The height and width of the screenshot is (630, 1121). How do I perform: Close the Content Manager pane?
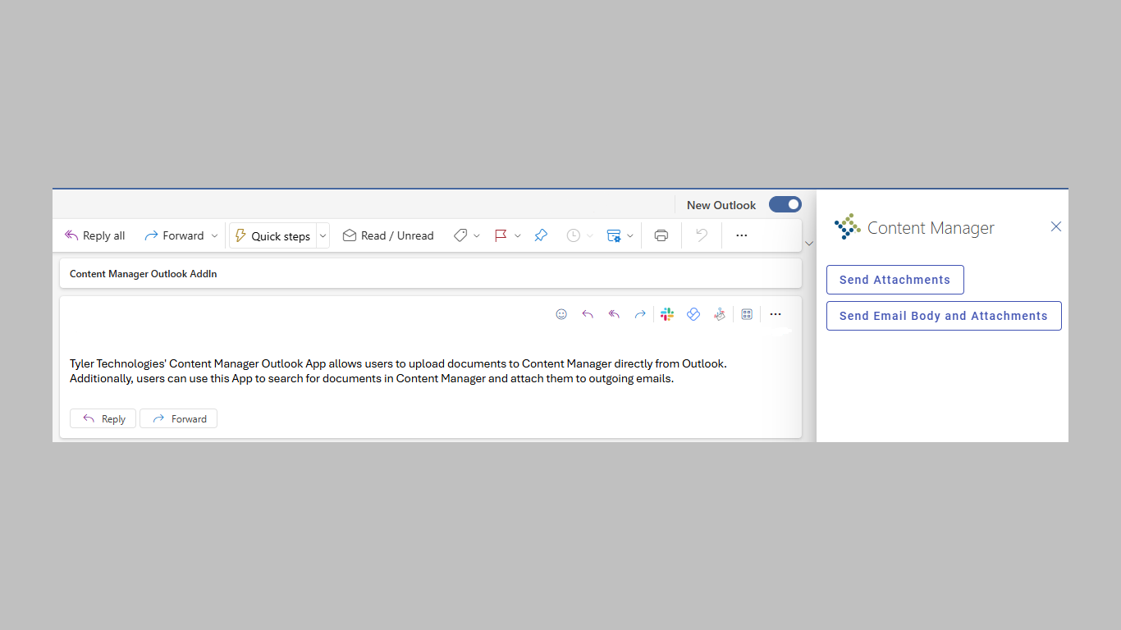(x=1056, y=226)
